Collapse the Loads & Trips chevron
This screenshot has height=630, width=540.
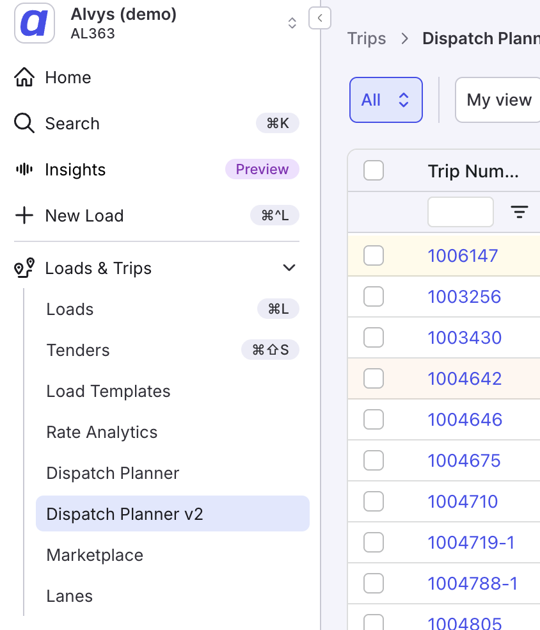point(289,268)
